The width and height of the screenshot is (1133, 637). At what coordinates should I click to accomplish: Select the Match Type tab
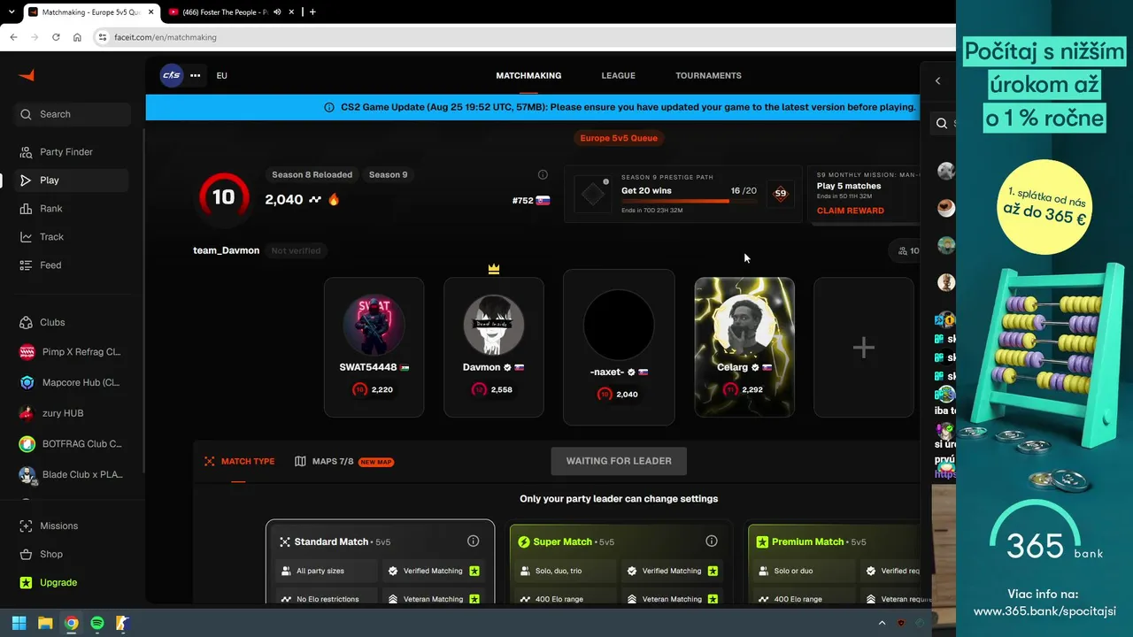[x=239, y=462]
